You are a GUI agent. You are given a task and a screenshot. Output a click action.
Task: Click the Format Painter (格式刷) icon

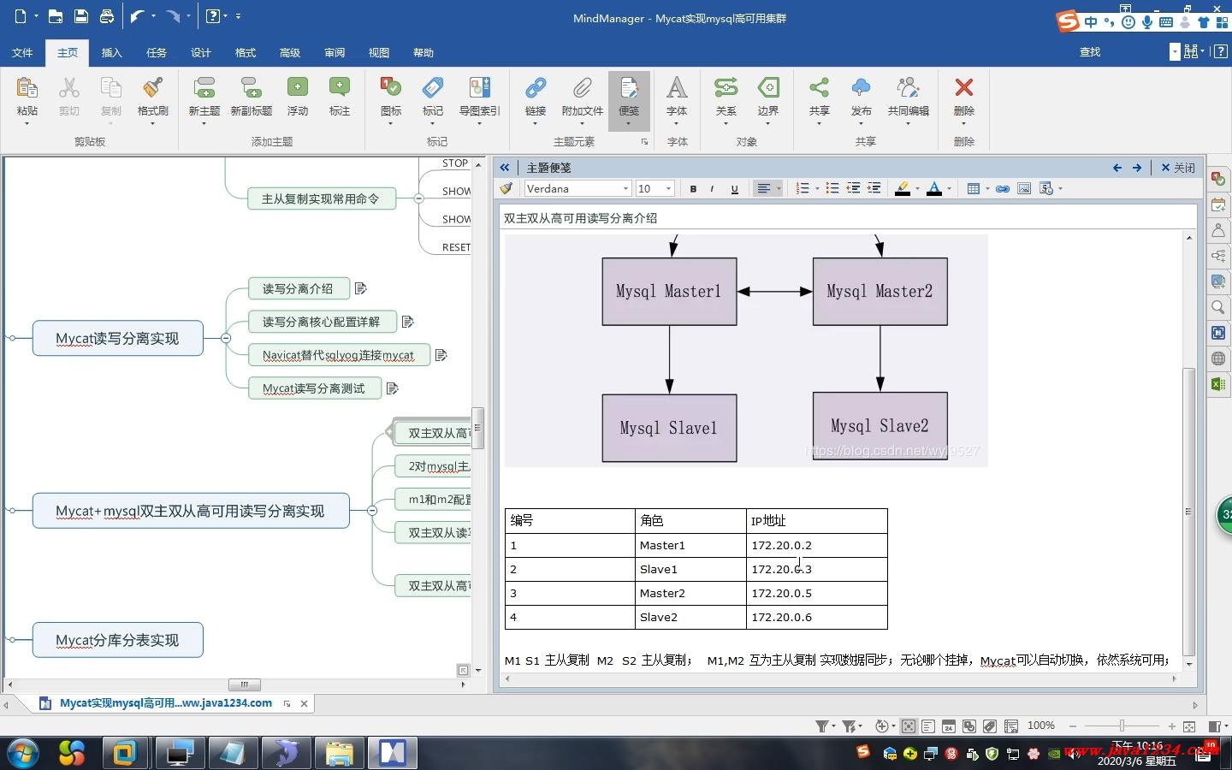(x=153, y=88)
